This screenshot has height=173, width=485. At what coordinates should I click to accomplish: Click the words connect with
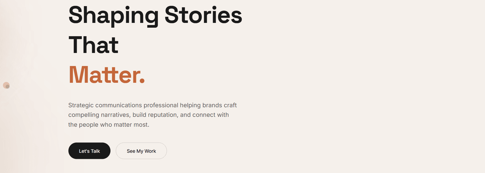tap(211, 115)
